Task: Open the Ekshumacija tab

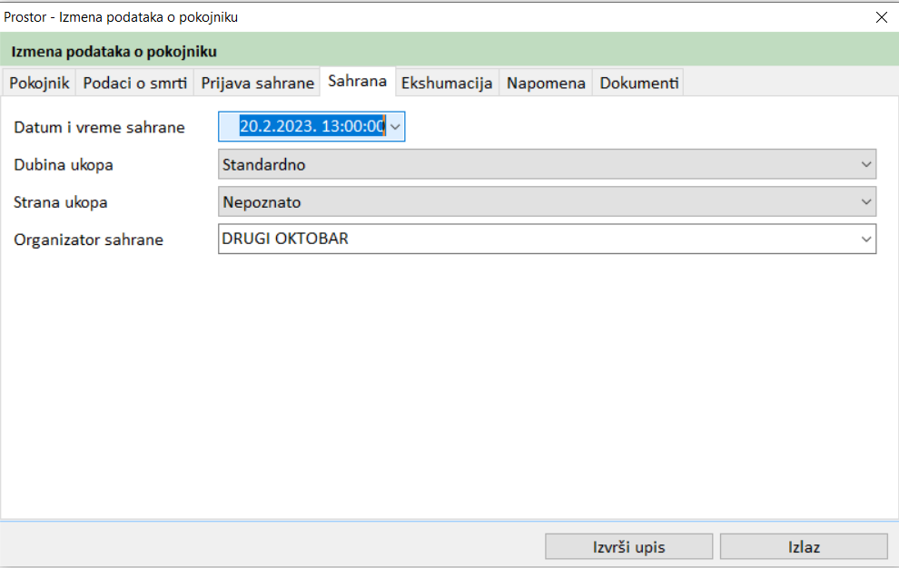Action: 447,83
